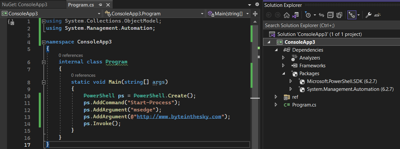Viewport: 400px width, 149px height.
Task: Click the Show All Files icon
Action: 339,15
